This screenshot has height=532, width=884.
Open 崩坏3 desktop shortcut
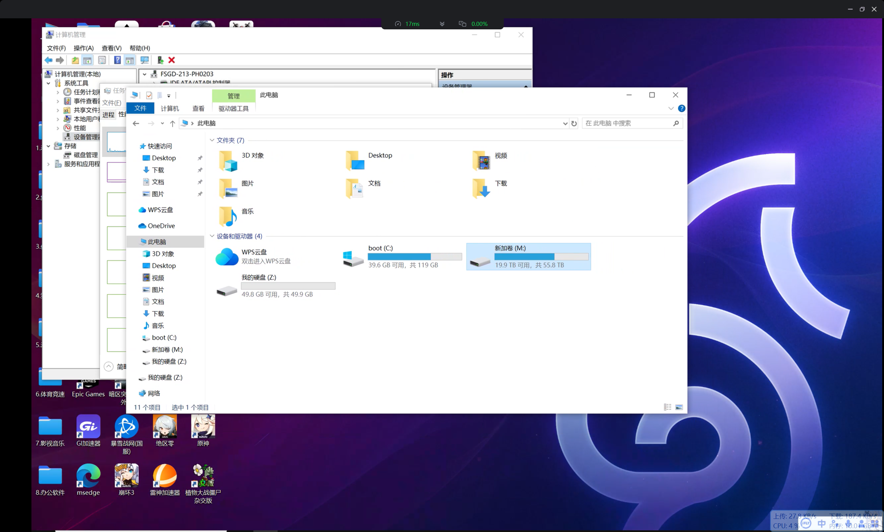[126, 479]
